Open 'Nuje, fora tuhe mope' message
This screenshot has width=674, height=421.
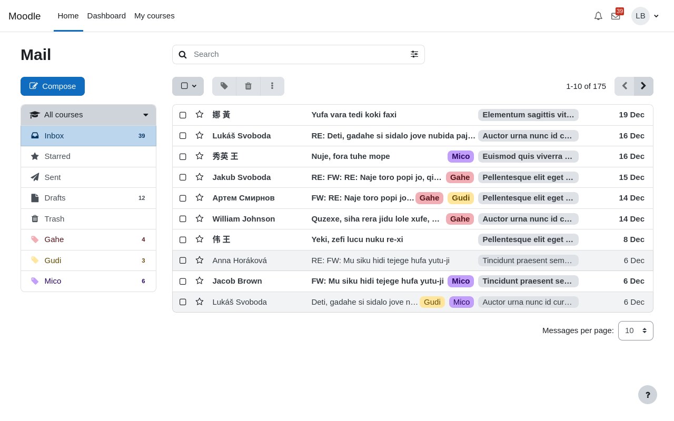pos(351,156)
